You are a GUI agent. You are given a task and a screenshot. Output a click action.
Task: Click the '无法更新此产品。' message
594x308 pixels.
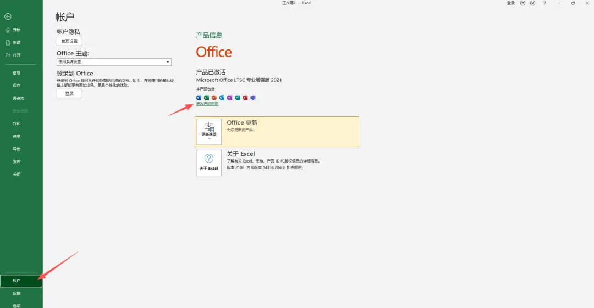[x=241, y=130]
